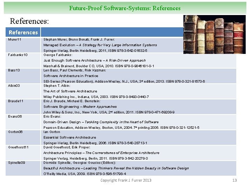Click the line with ISBN 978-3-540-28713-1
252x189 pixels.
(x=95, y=143)
